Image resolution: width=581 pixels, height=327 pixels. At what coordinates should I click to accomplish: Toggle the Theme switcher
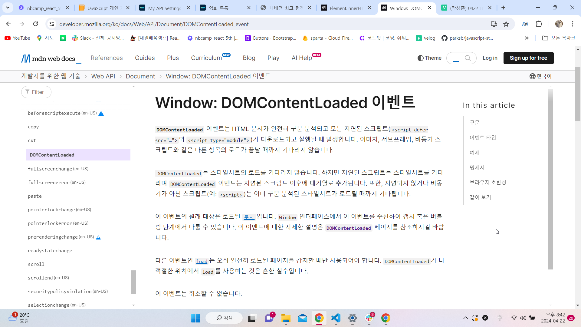(429, 58)
